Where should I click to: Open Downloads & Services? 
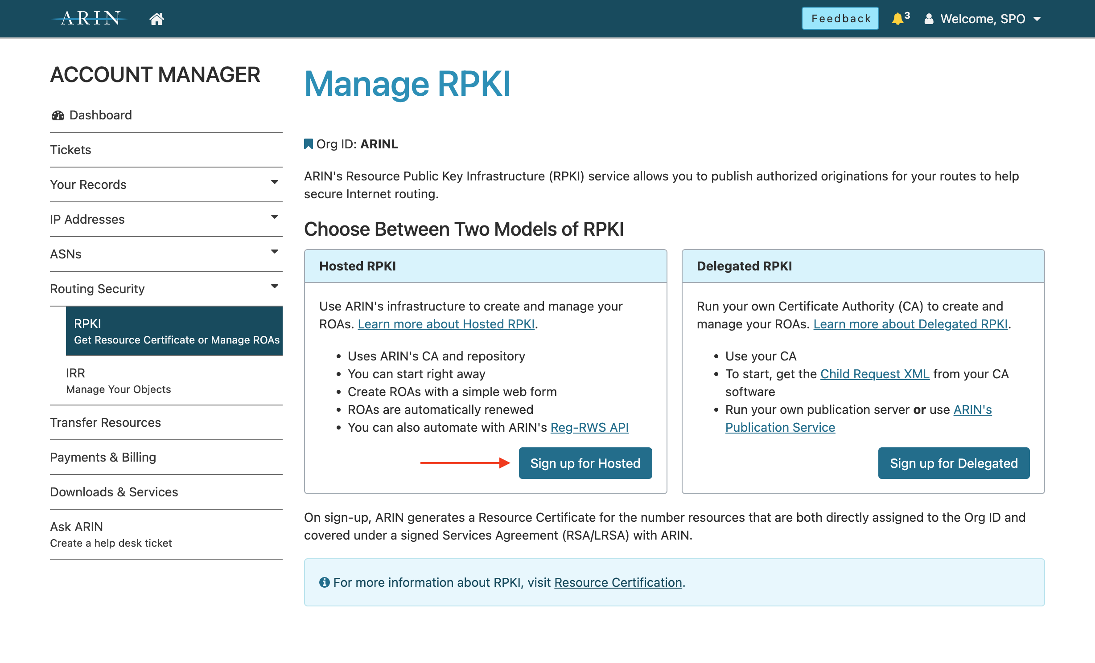click(x=166, y=492)
